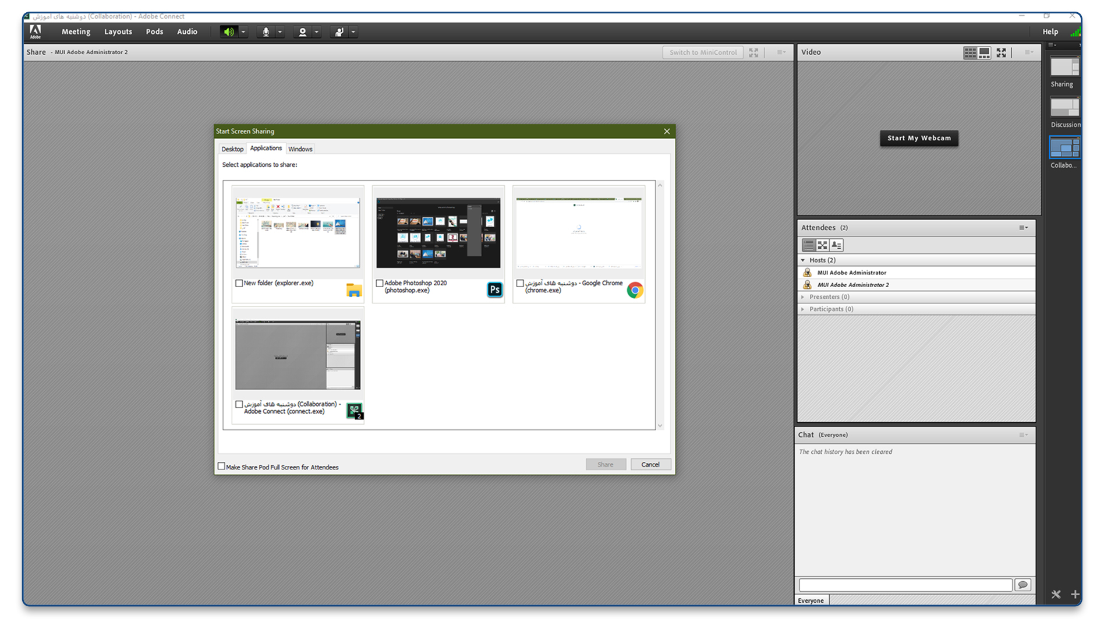Enable checkbox for Adobe Photoshop 2020

(x=378, y=282)
